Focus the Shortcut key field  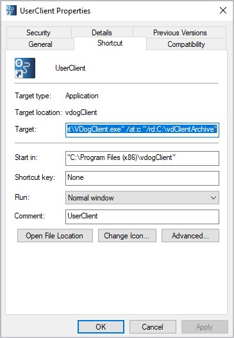(x=142, y=178)
